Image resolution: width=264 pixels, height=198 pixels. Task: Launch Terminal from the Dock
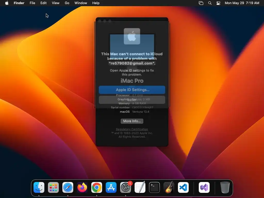click(x=154, y=187)
